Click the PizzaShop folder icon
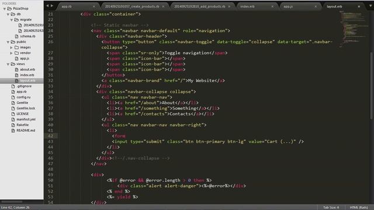This screenshot has height=210, width=374. pos(9,9)
